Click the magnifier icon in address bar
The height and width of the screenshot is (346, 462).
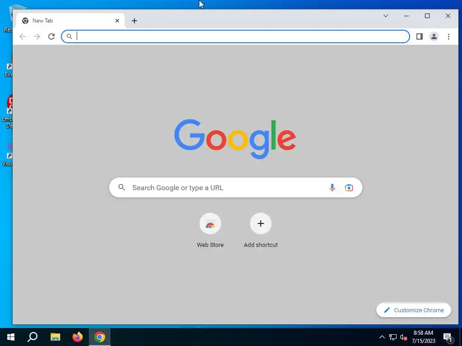tap(69, 36)
